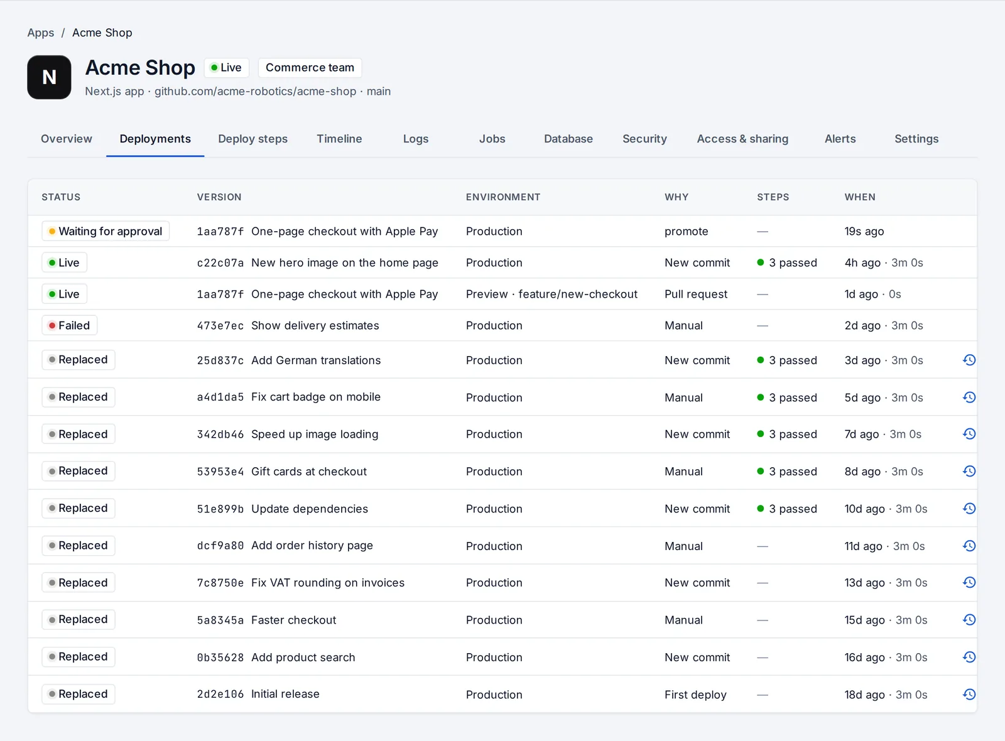The width and height of the screenshot is (1005, 741).
Task: Open Access & sharing tab
Action: [742, 139]
